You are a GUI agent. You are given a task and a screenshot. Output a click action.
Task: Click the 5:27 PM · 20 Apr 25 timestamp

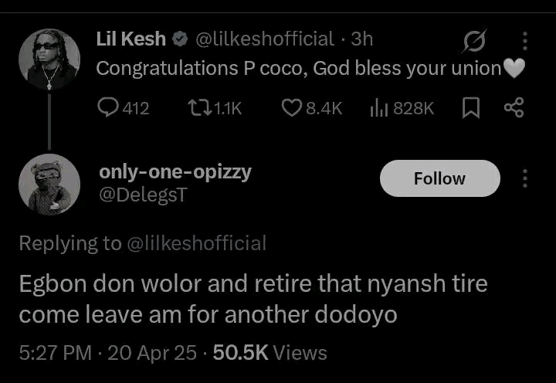pyautogui.click(x=106, y=353)
